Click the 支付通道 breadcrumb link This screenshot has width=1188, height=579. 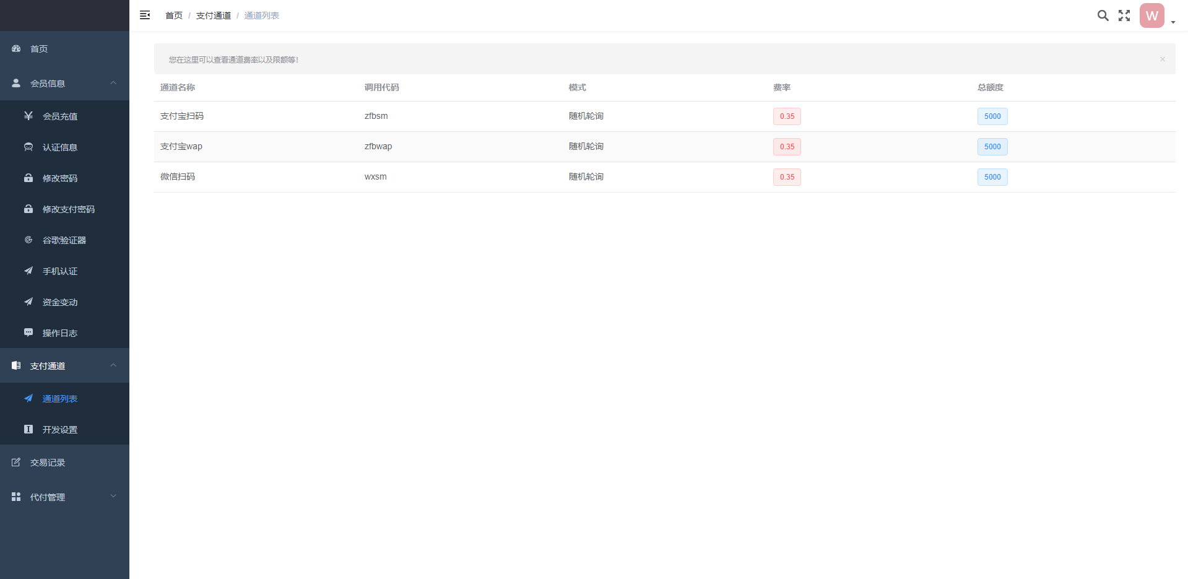pyautogui.click(x=213, y=15)
